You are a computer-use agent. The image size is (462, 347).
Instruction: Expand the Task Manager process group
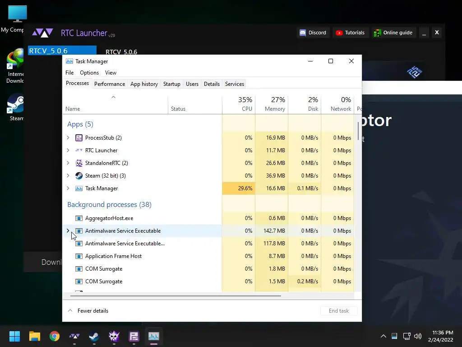point(68,188)
